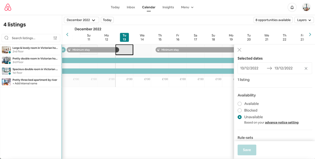
Task: Advance calendar with right arrow
Action: 310,35
